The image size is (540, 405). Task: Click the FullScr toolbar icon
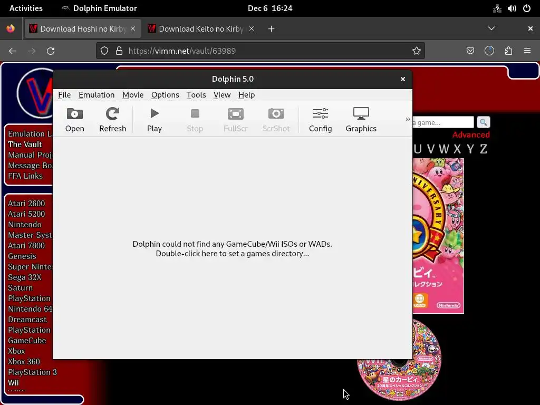point(236,120)
